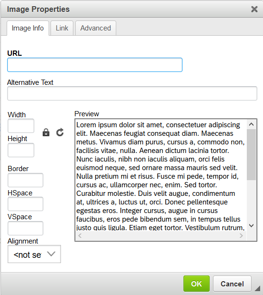Switch to the Advanced tab

click(x=96, y=28)
